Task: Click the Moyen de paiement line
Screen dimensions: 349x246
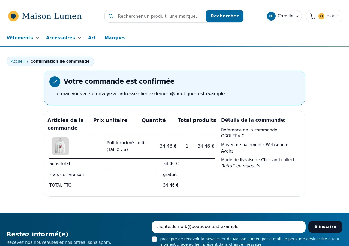Action: pyautogui.click(x=255, y=148)
